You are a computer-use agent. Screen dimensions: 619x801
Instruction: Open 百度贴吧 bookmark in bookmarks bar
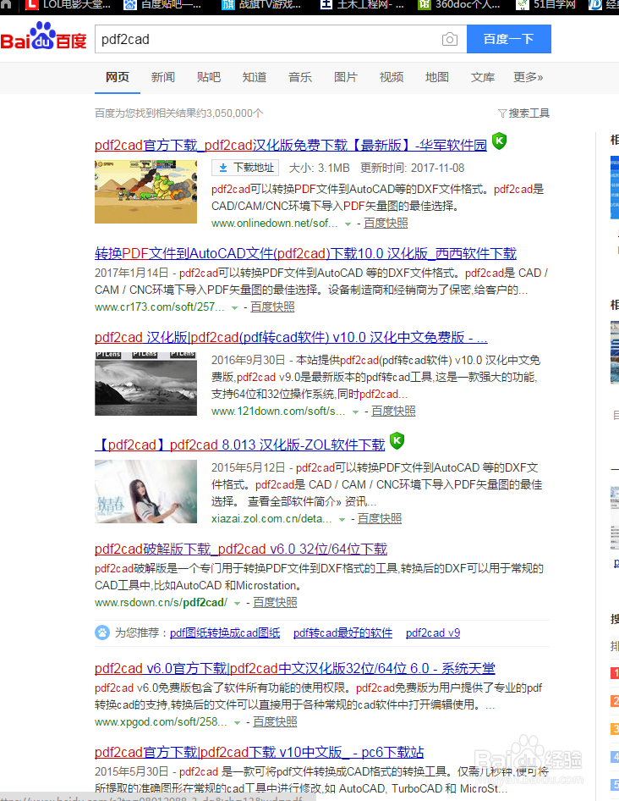click(x=164, y=5)
